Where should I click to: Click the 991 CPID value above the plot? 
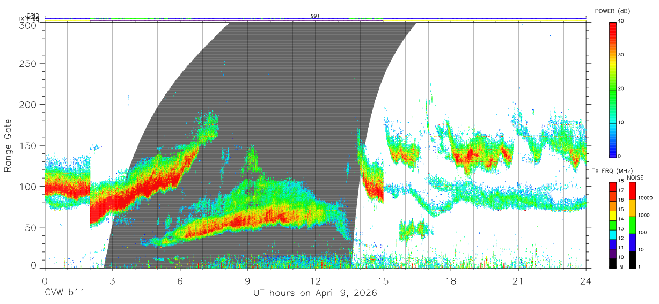click(316, 16)
